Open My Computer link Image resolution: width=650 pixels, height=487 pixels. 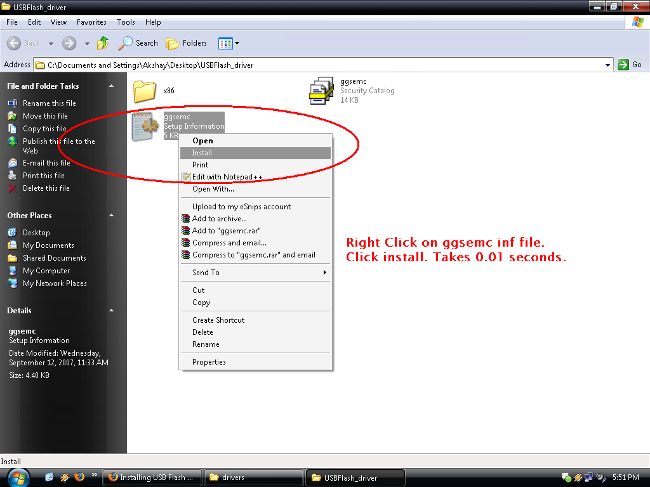[46, 271]
